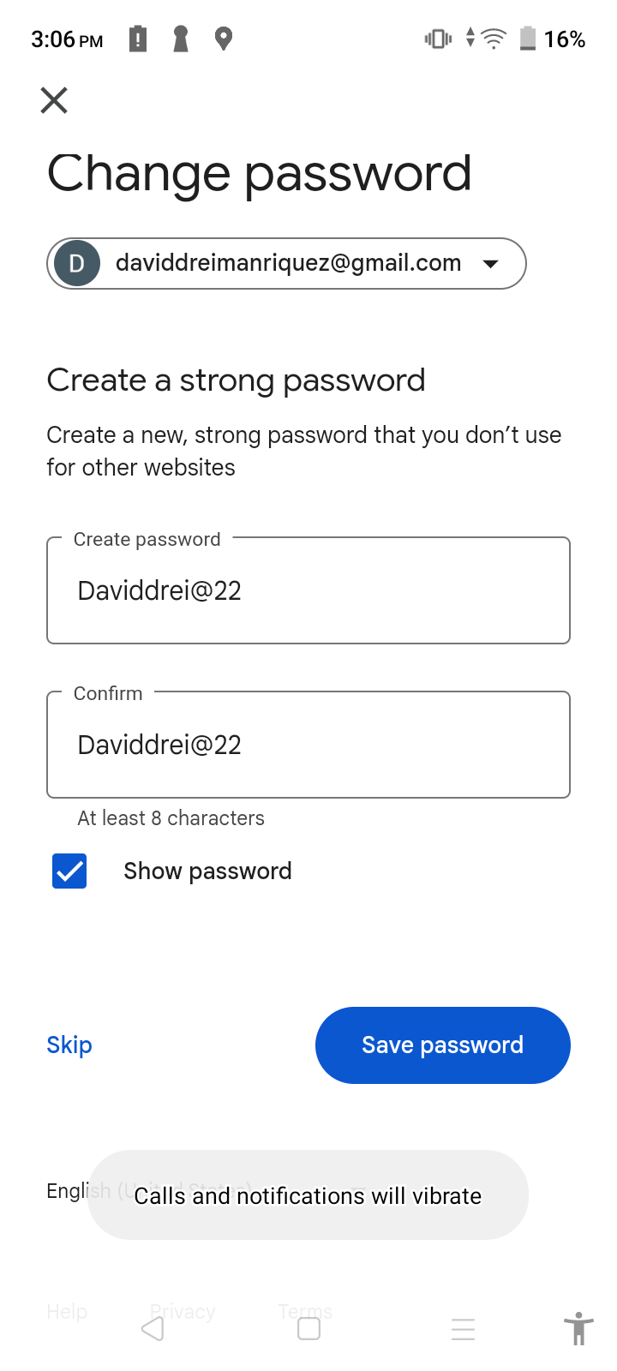
Task: Tap the Android back navigation icon
Action: [x=153, y=1329]
